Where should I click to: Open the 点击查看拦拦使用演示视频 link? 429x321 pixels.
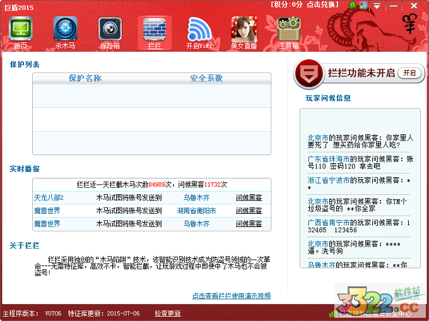pos(231,296)
